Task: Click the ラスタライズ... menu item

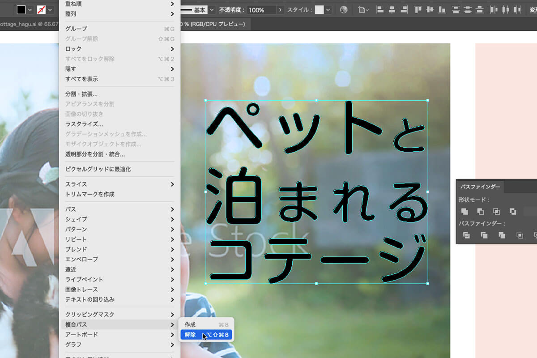Action: click(84, 124)
